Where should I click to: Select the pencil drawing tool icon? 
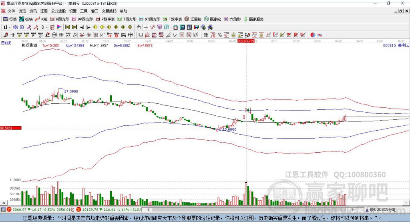tap(6, 35)
